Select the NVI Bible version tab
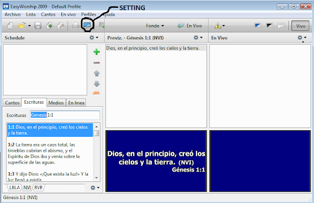The height and width of the screenshot is (203, 314). 27,188
